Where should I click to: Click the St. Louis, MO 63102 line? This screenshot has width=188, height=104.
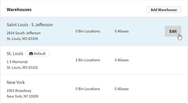22,67
